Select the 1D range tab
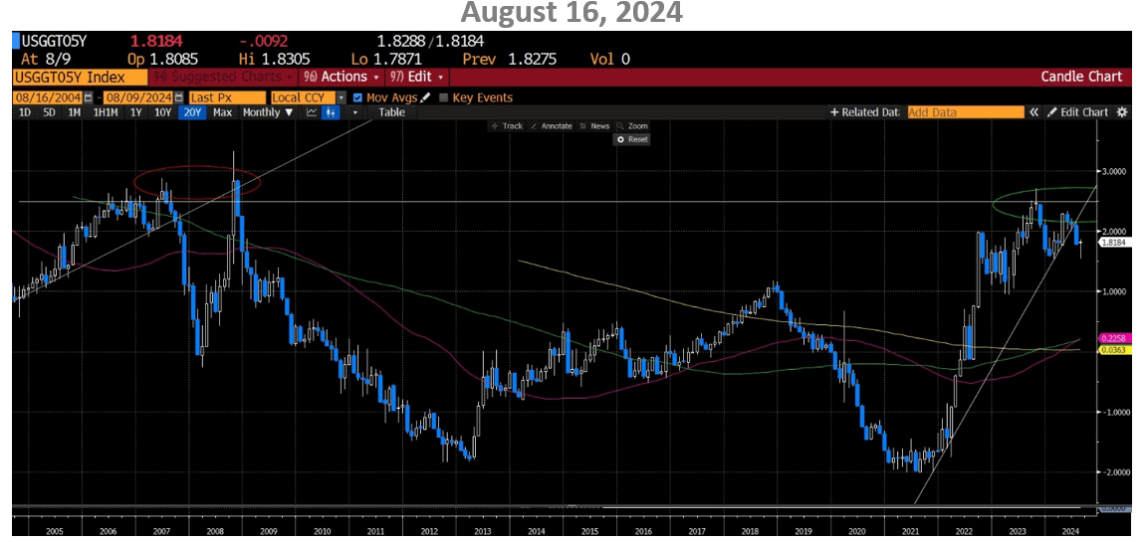Viewport: 1146px width, 542px height. tap(25, 112)
